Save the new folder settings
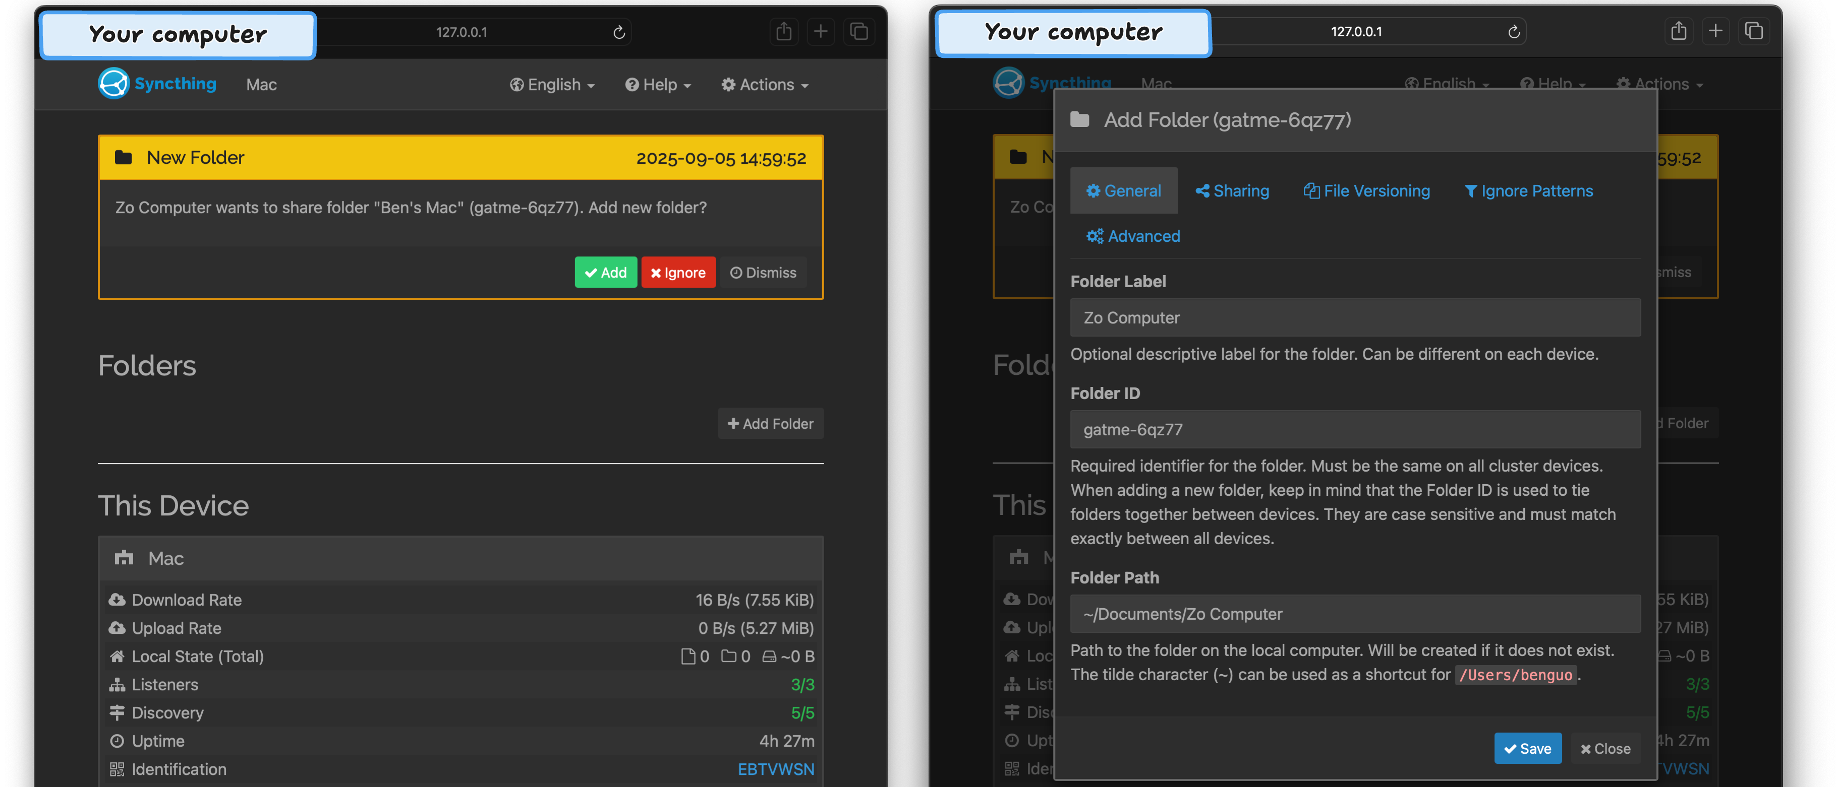This screenshot has height=787, width=1839. (1527, 749)
